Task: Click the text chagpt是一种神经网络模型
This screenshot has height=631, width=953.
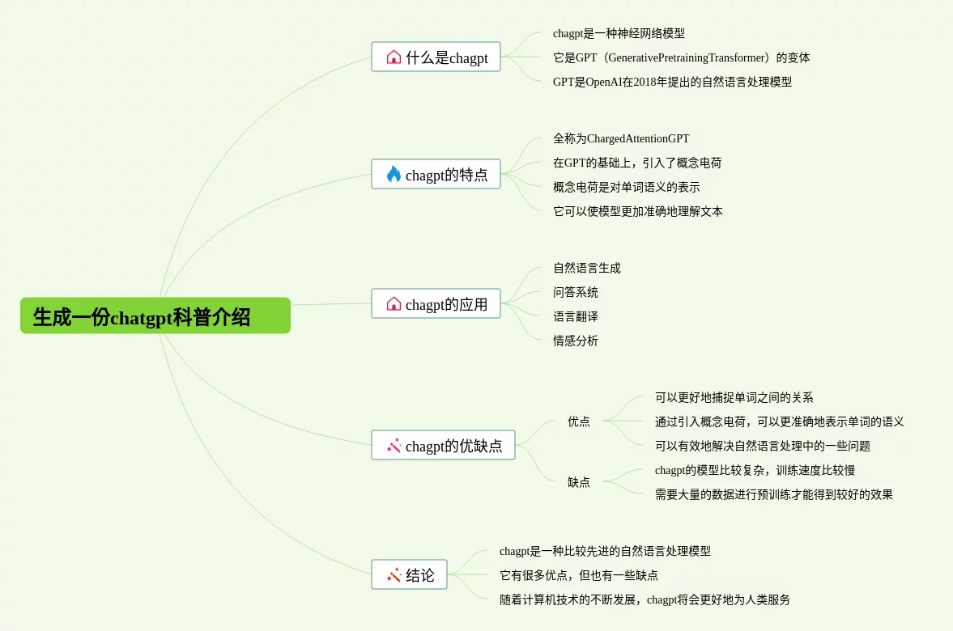Action: (619, 33)
